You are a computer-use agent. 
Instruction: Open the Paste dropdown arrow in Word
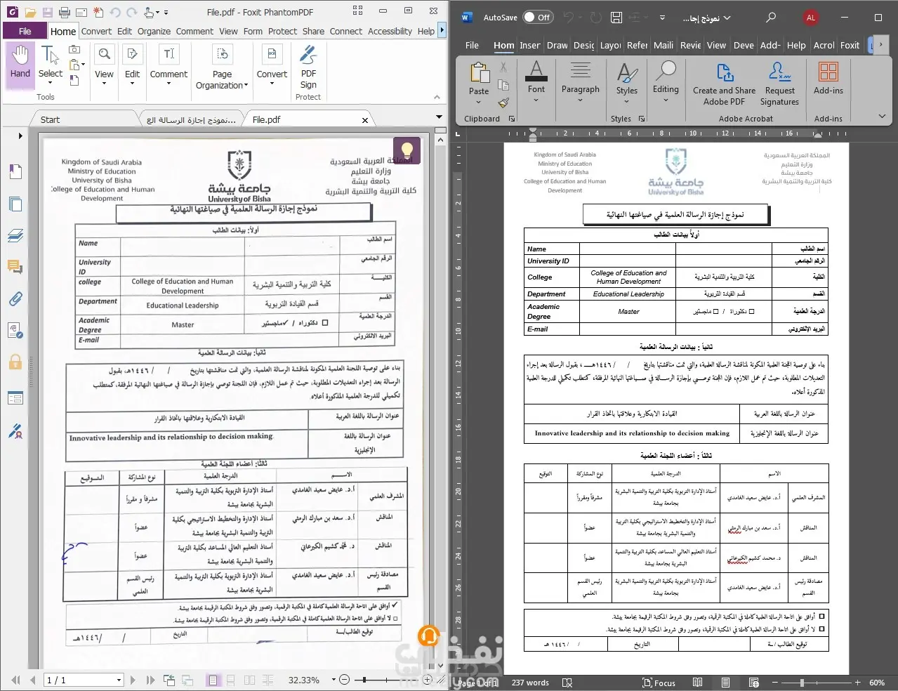(479, 103)
